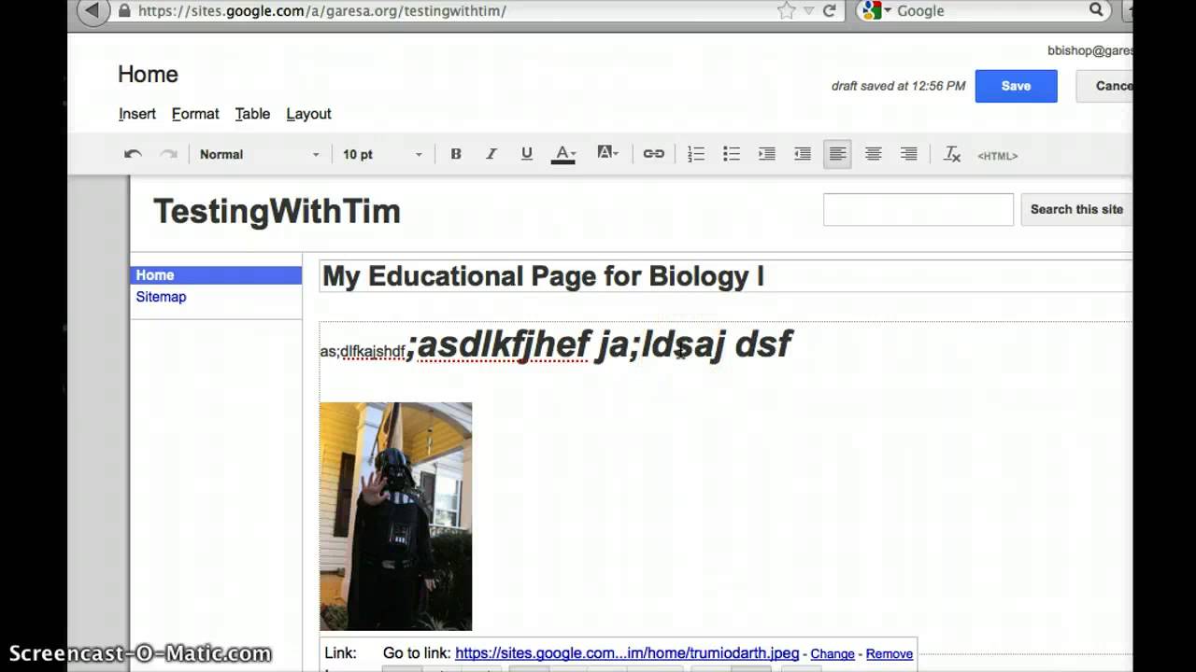
Task: Open the Table menu
Action: tap(252, 114)
